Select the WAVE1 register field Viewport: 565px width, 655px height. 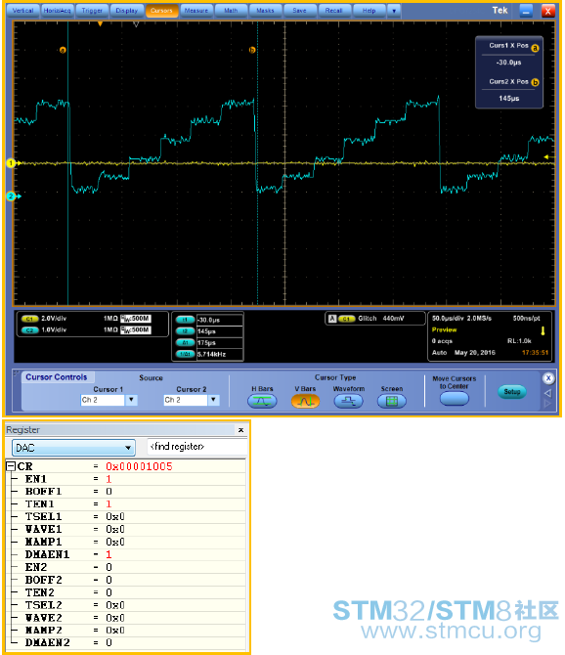(126, 529)
